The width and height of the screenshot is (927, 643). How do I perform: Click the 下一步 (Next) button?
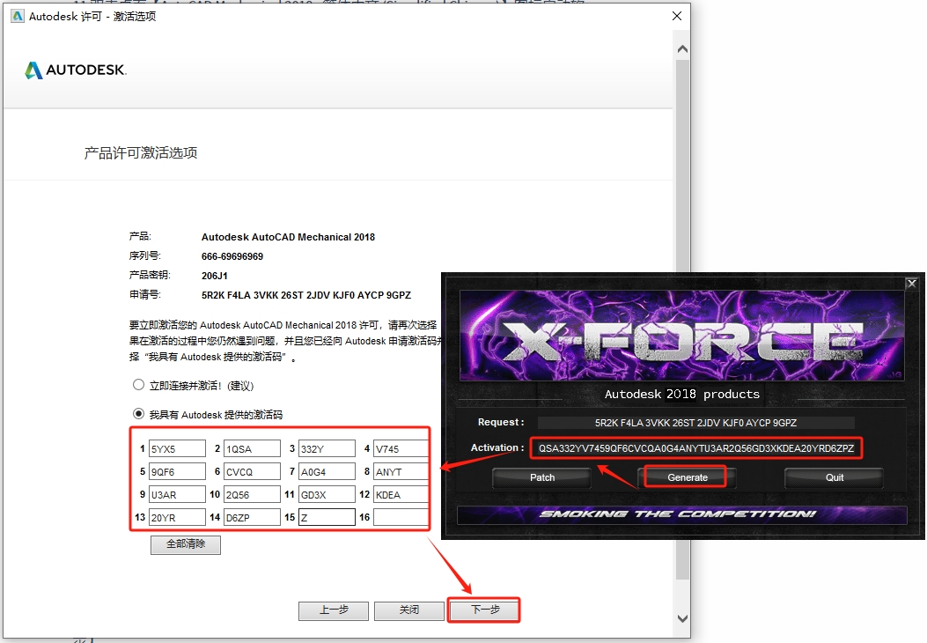point(485,610)
